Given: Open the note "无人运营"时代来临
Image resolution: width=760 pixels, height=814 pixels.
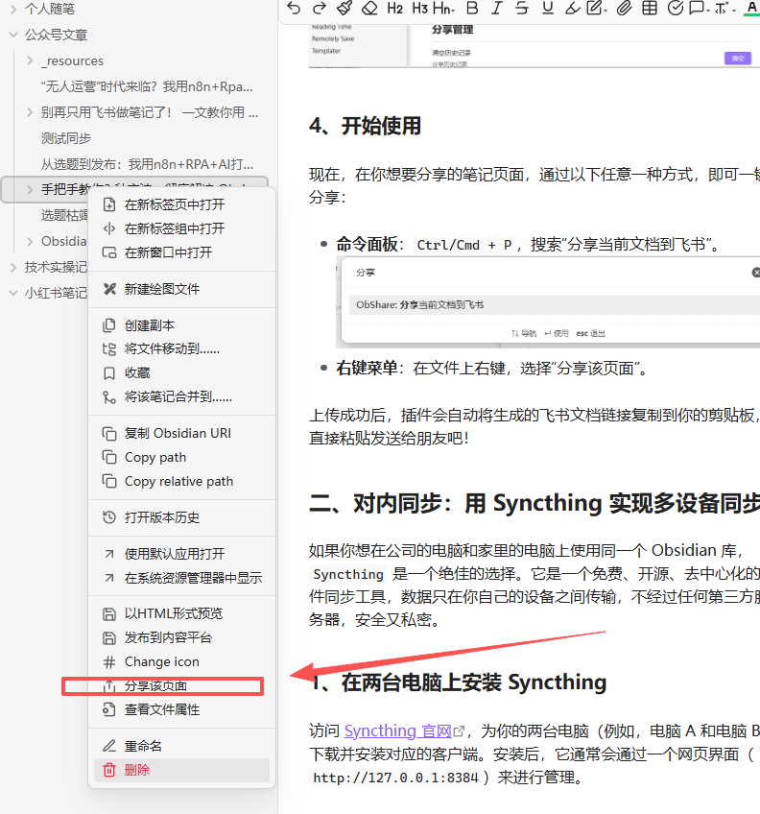Looking at the screenshot, I should (x=147, y=86).
